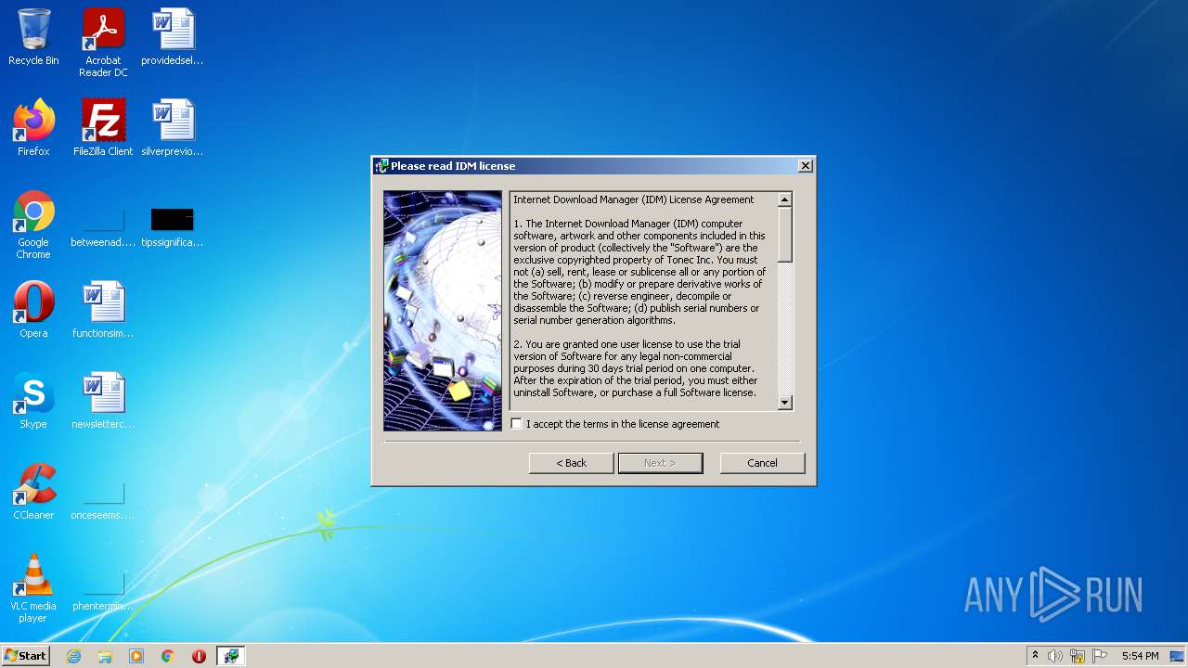Screen dimensions: 1188x668
Task: Show hidden system tray icons
Action: click(1035, 656)
